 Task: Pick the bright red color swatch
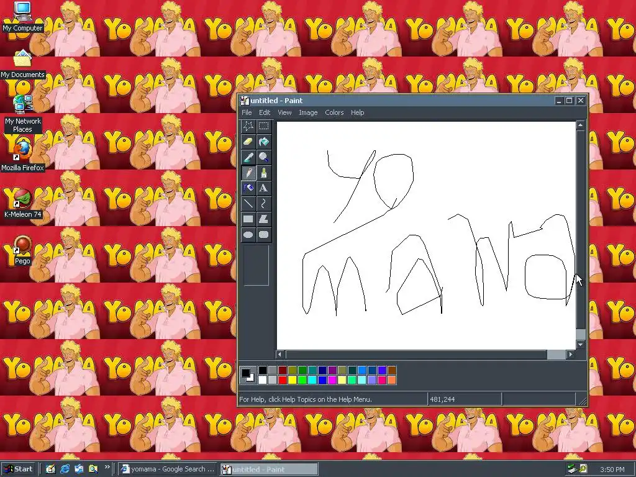(283, 380)
